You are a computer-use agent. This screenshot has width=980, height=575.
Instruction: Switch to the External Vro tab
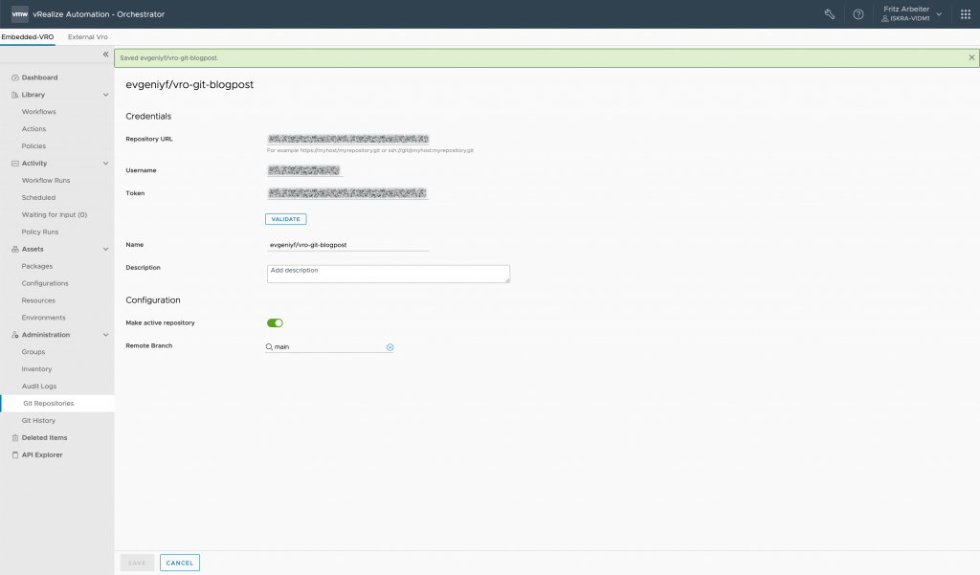coord(87,37)
